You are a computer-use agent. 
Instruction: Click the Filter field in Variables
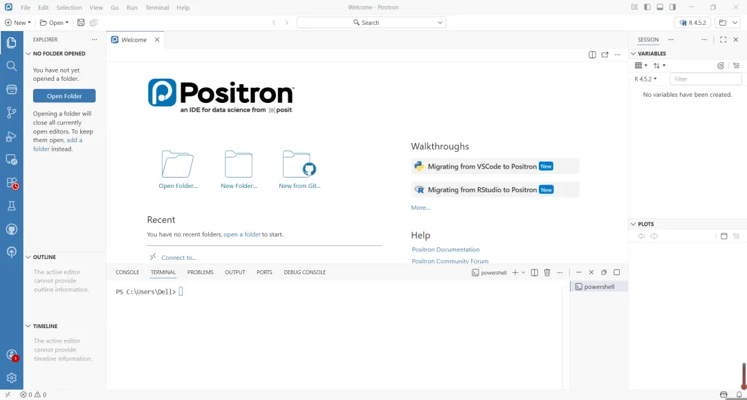pyautogui.click(x=705, y=79)
